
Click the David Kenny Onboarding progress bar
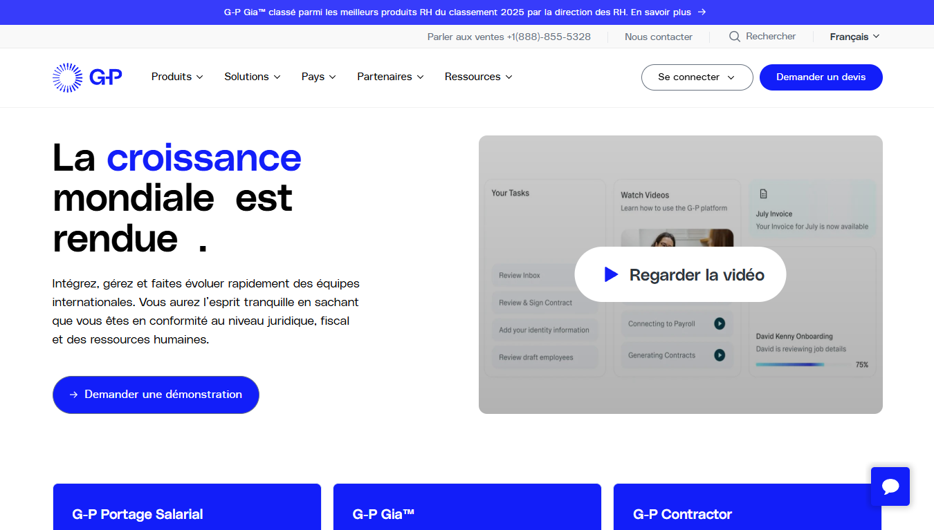coord(802,364)
